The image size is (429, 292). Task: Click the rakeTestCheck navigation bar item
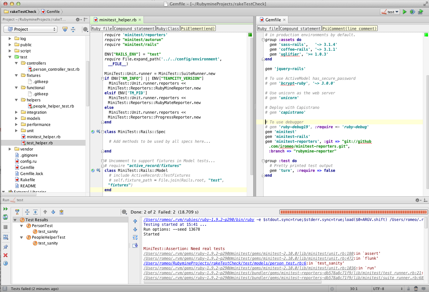20,12
